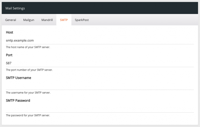Click "The host name of your SMTP server." text
This screenshot has height=127, width=200.
click(x=28, y=47)
